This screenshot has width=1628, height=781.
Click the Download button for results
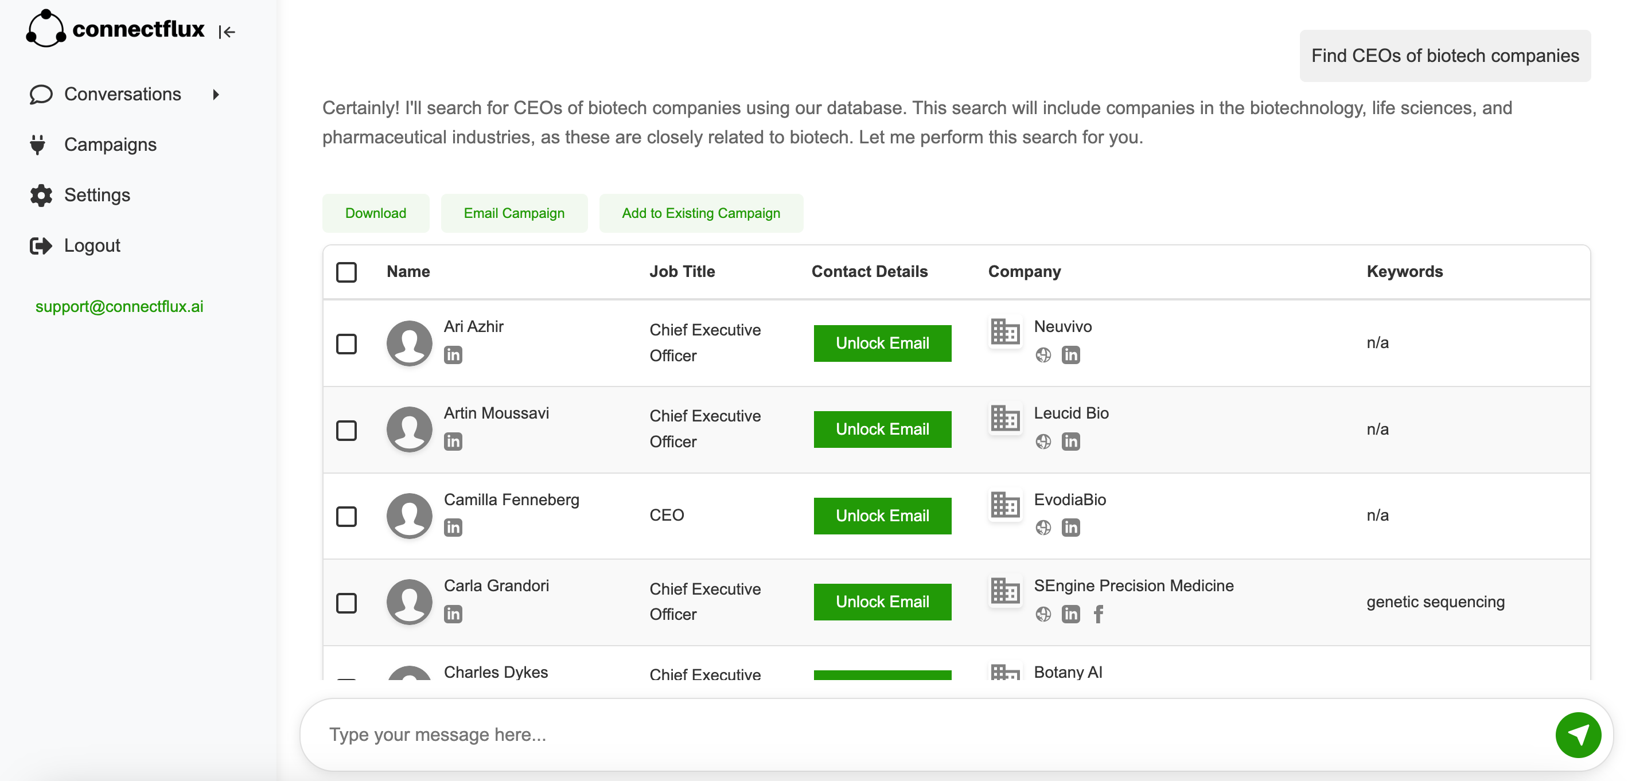pos(375,213)
